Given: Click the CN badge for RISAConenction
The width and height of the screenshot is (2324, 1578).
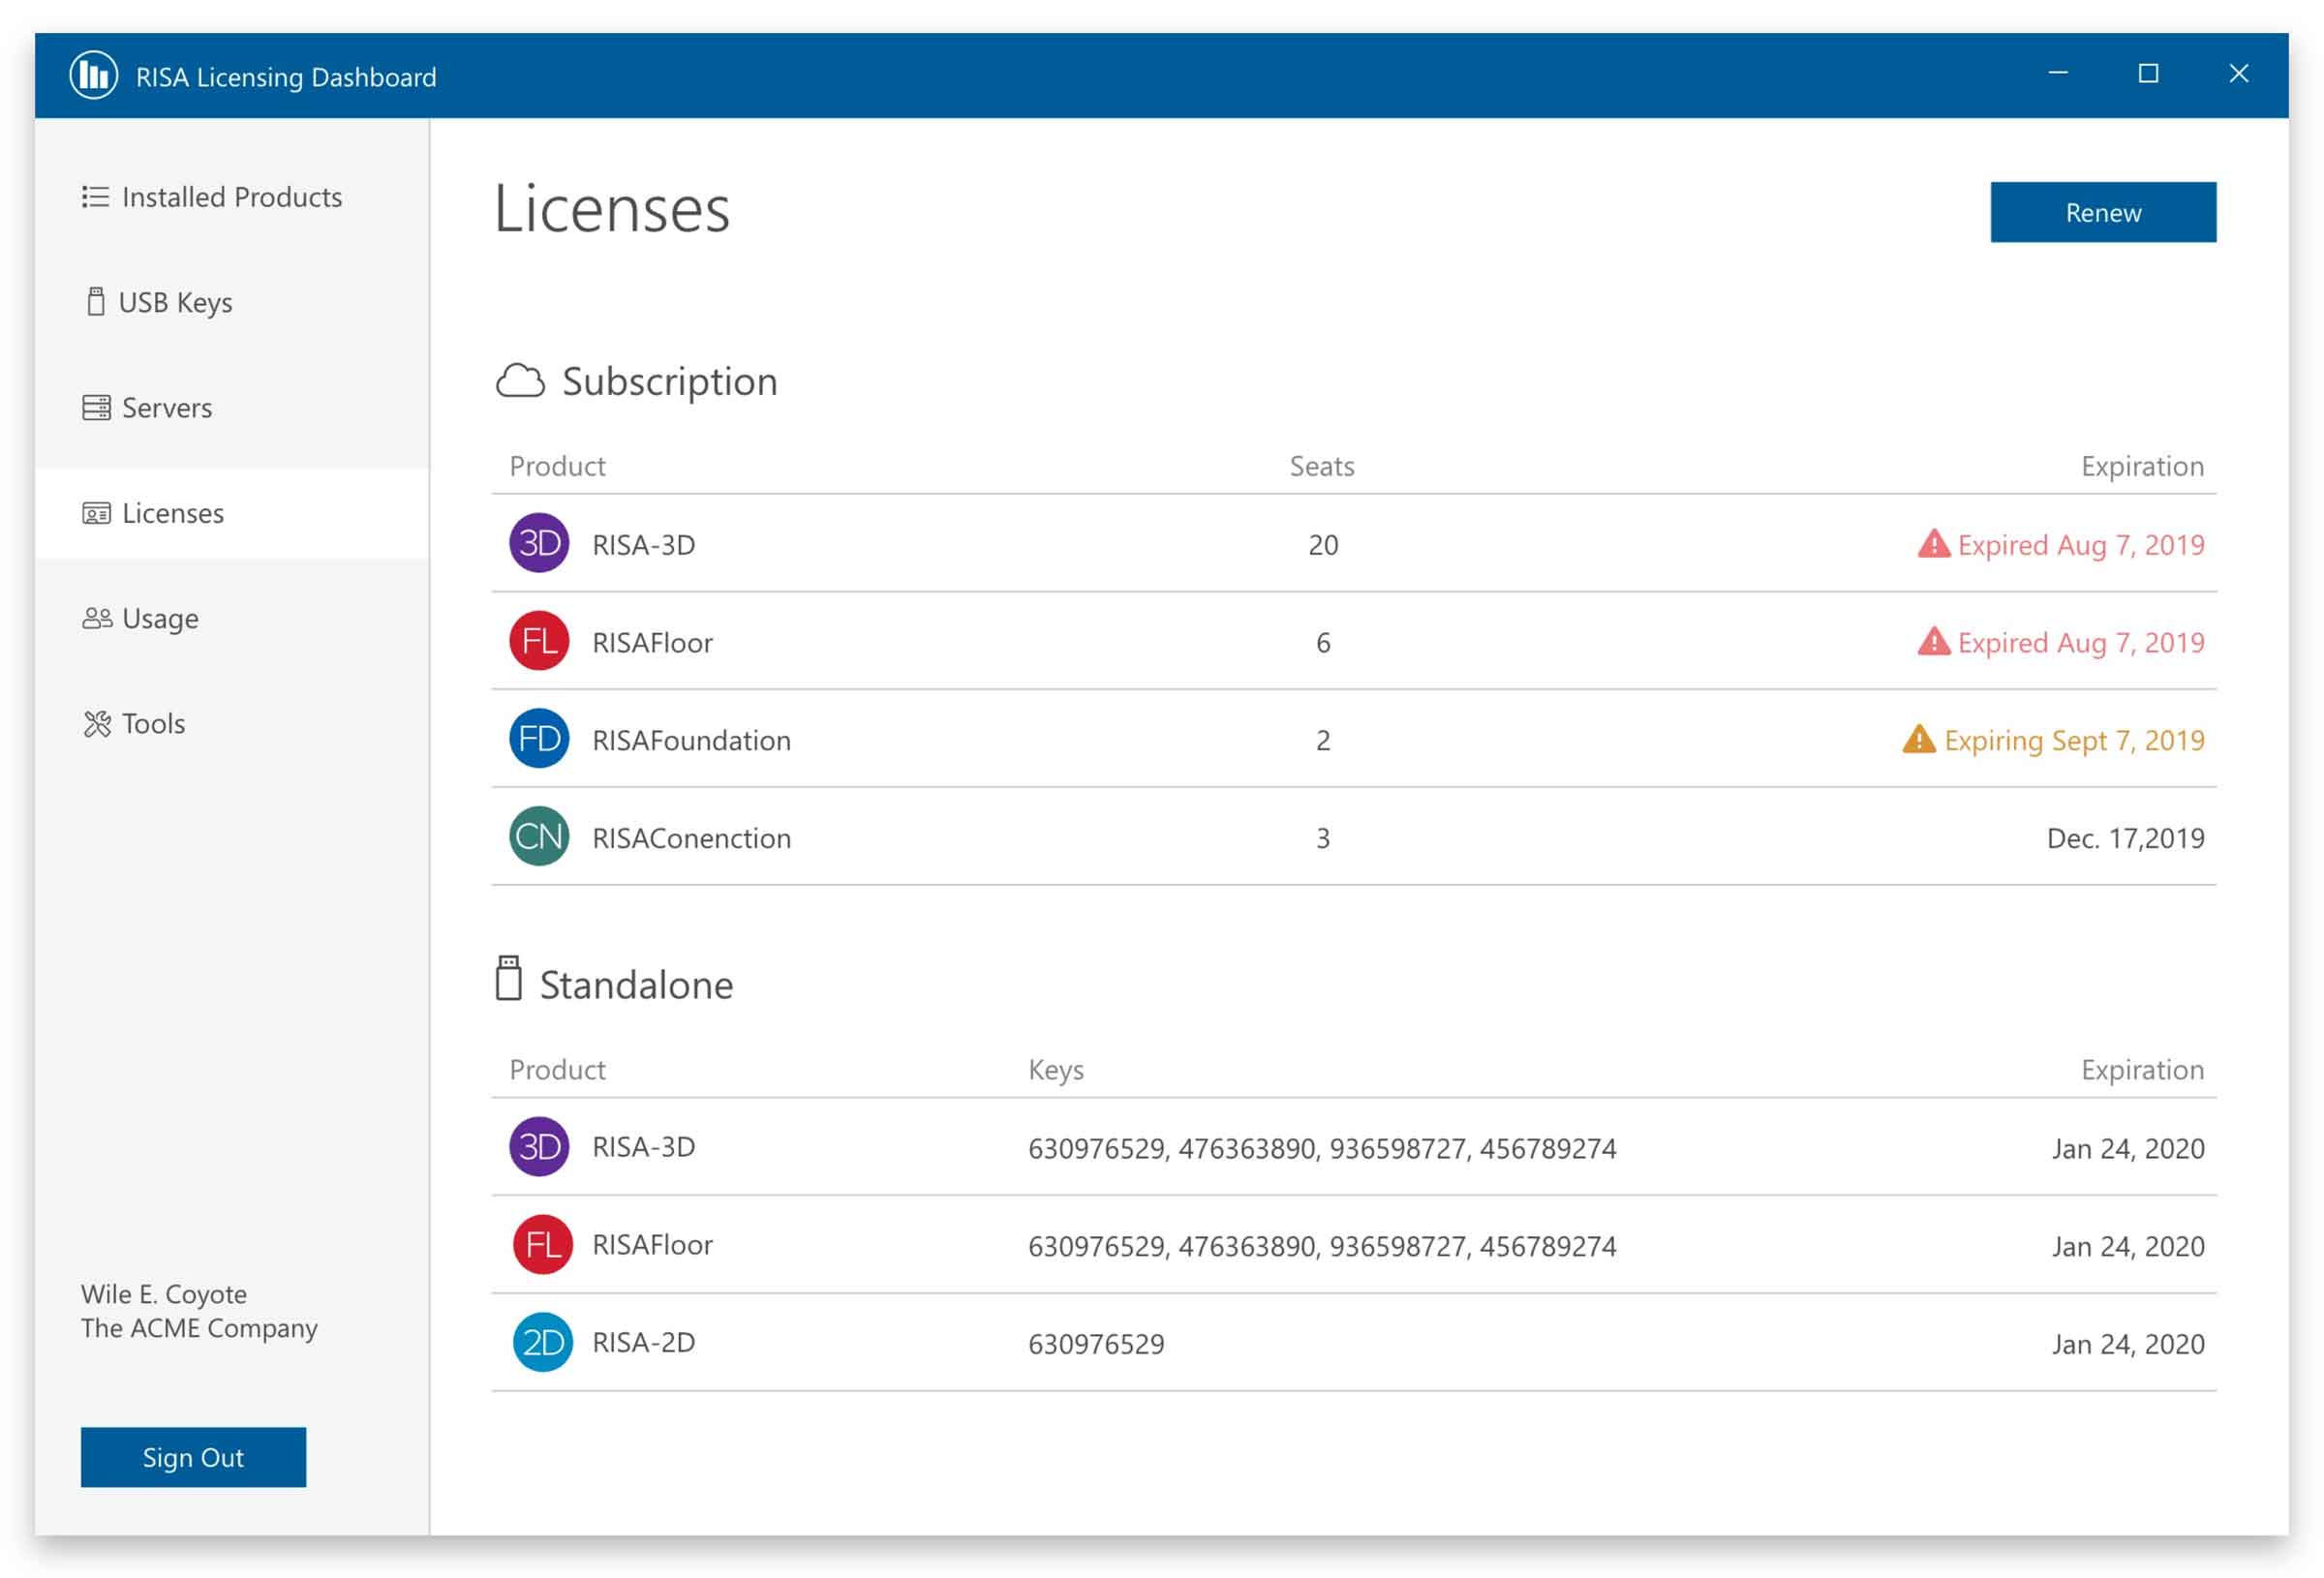Looking at the screenshot, I should pyautogui.click(x=539, y=837).
